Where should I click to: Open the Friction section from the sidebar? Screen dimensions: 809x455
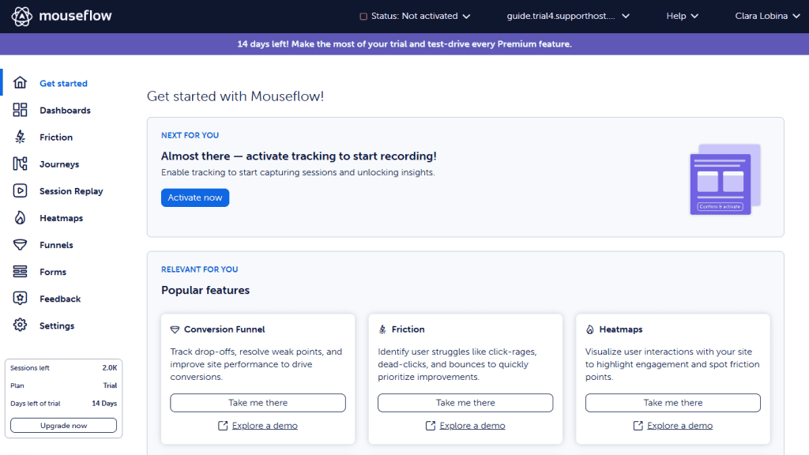coord(56,137)
